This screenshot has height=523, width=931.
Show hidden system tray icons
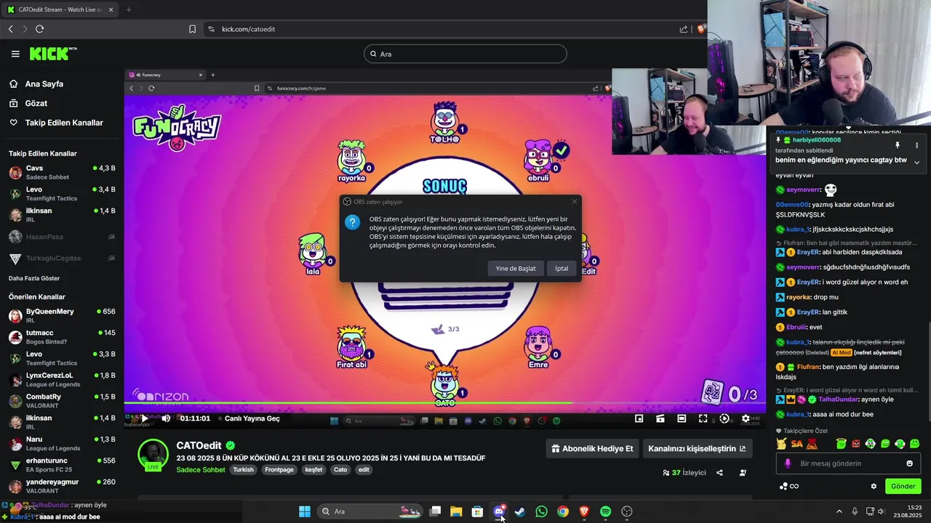[839, 511]
